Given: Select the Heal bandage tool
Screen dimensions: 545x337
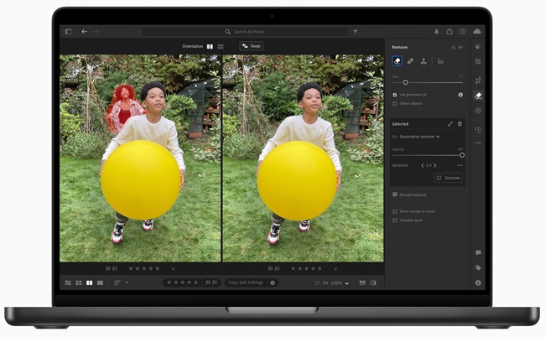Looking at the screenshot, I should 410,61.
